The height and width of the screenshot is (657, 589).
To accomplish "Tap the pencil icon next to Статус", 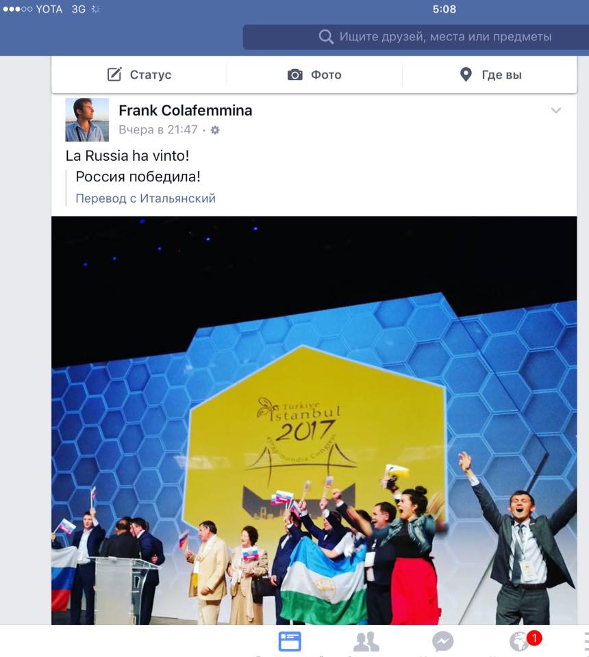I will [114, 75].
